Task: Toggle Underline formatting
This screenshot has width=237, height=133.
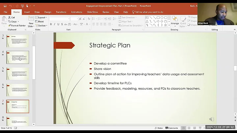Action: point(58,24)
